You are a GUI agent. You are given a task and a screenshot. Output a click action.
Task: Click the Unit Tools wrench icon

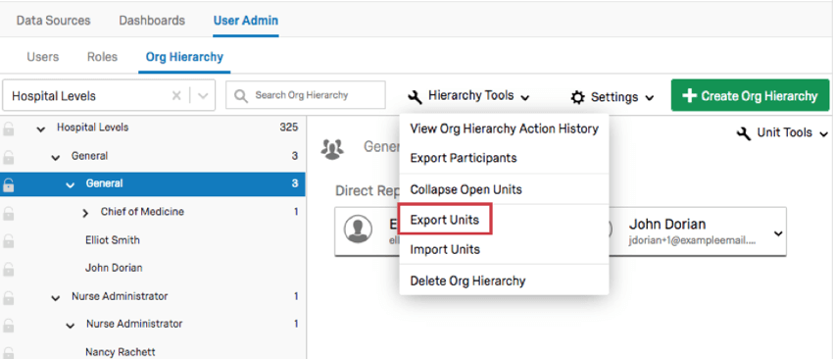pos(744,133)
